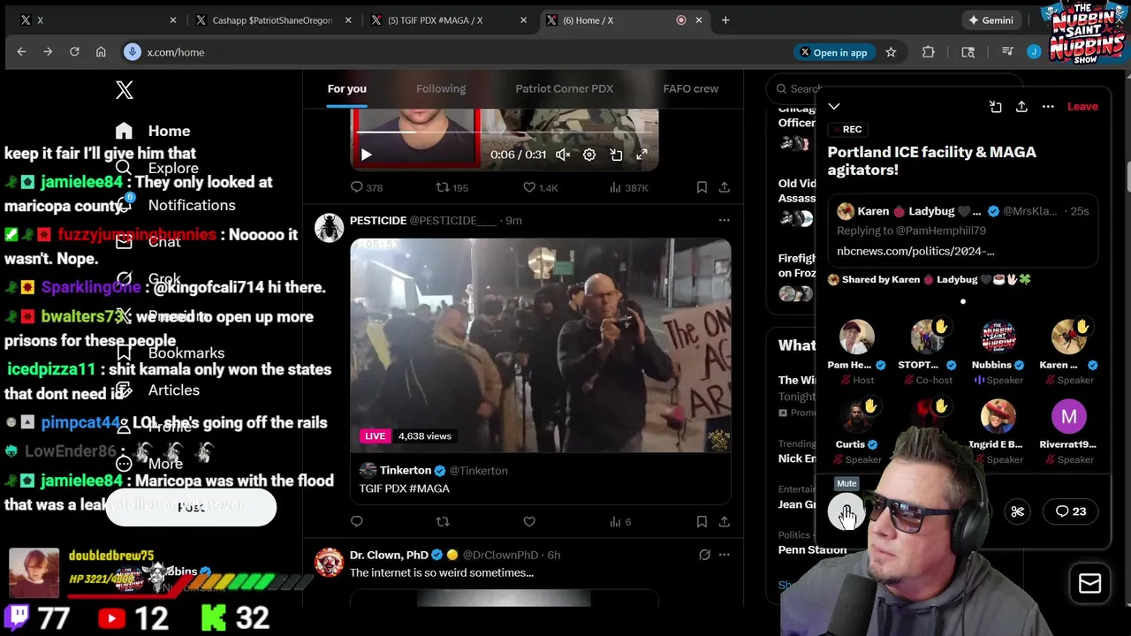This screenshot has height=636, width=1131.
Task: Toggle the Space microphone mute button
Action: pos(846,511)
